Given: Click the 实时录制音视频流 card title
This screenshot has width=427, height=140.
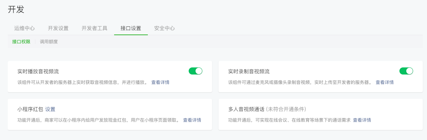Looking at the screenshot, I should pyautogui.click(x=249, y=71).
